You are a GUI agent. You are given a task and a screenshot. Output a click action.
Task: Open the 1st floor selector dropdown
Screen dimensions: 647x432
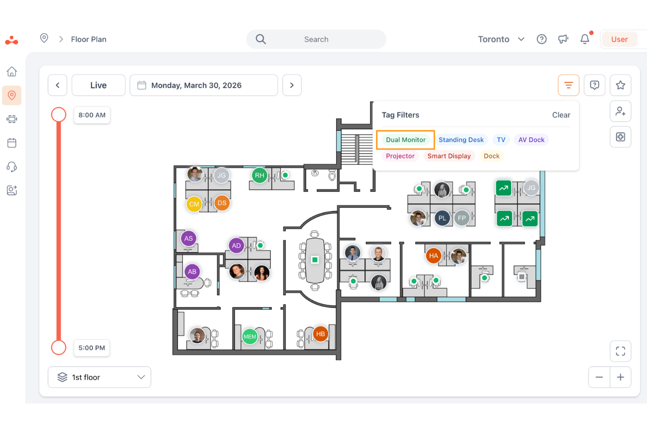pyautogui.click(x=100, y=377)
